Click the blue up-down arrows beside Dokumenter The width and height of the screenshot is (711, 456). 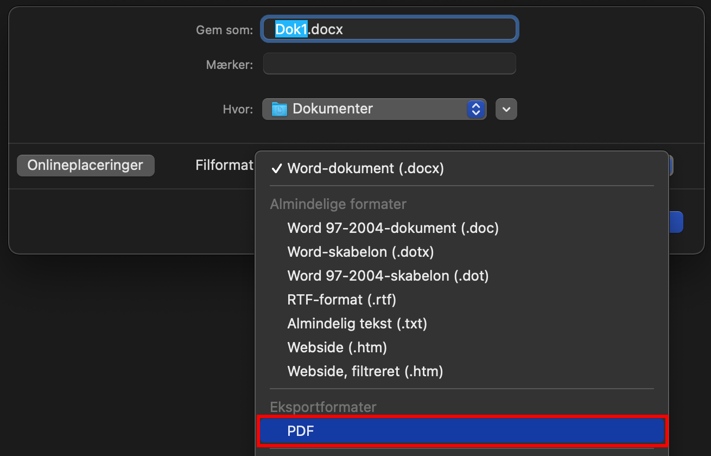click(x=476, y=109)
